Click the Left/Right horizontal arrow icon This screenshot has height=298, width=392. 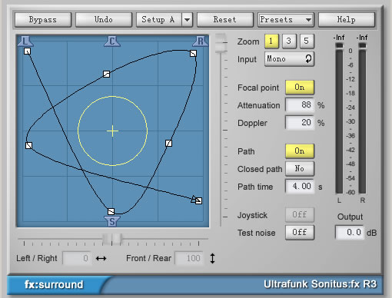tap(101, 258)
